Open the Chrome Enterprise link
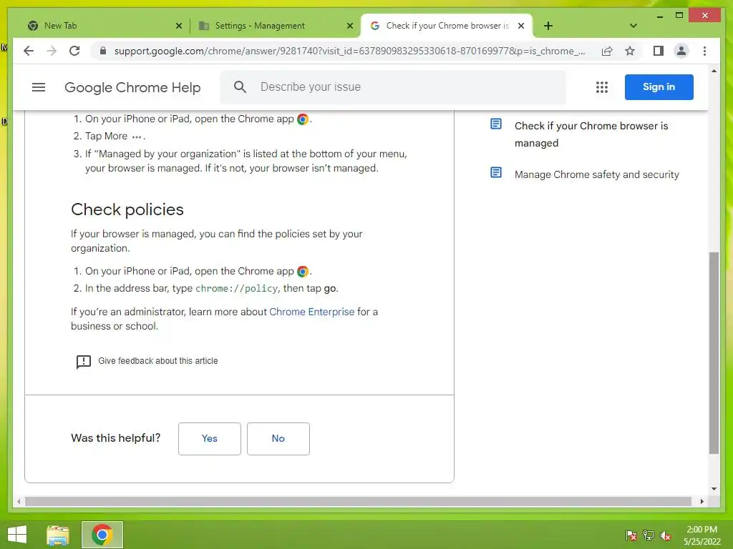733x549 pixels. [x=312, y=312]
